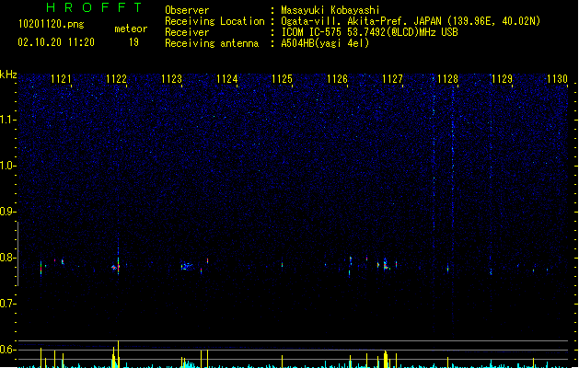Image resolution: width=579 pixels, height=368 pixels.
Task: Click the ICOM IC-575 53.7492 MHz receiver text
Action: coord(370,32)
